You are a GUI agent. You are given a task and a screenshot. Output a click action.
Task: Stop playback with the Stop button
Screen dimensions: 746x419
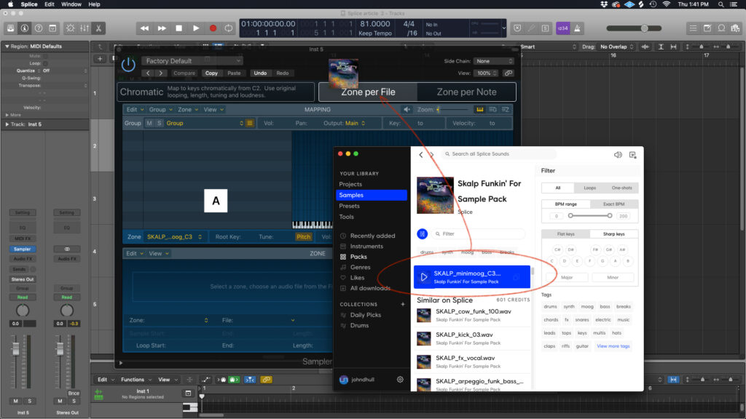click(179, 28)
